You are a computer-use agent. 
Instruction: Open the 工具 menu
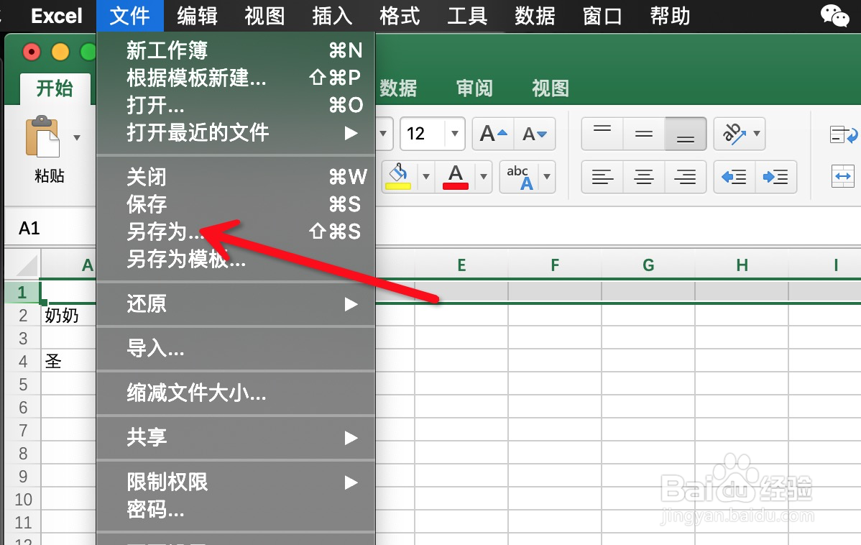[x=468, y=16]
